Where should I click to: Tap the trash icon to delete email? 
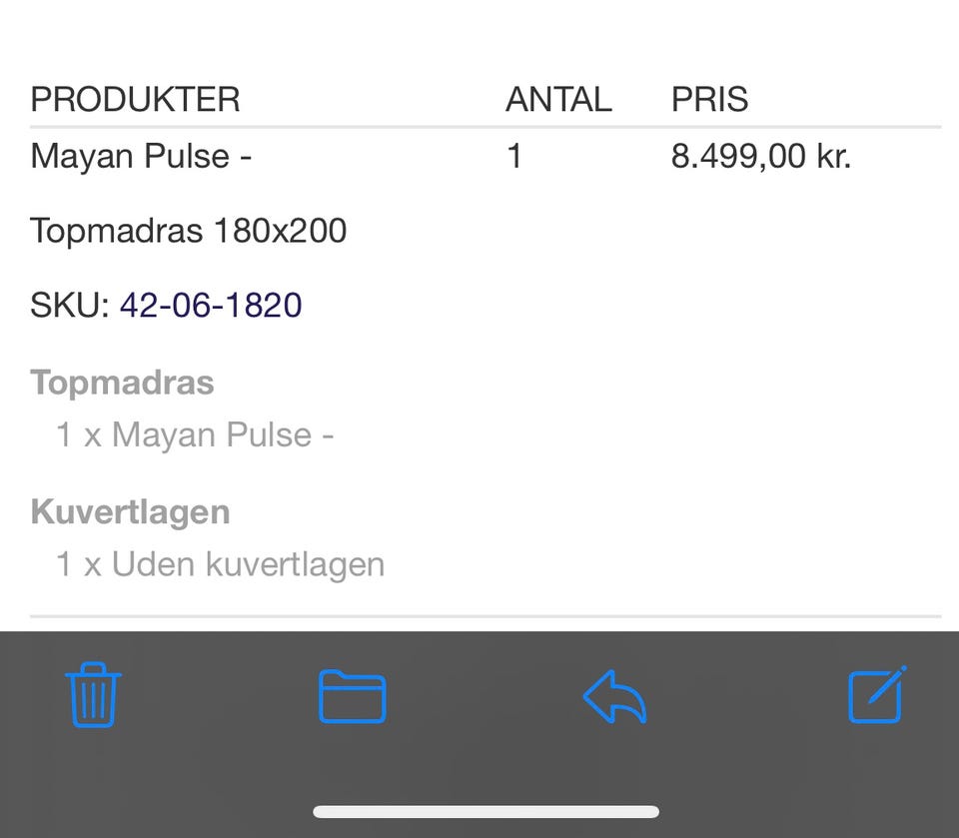click(93, 694)
